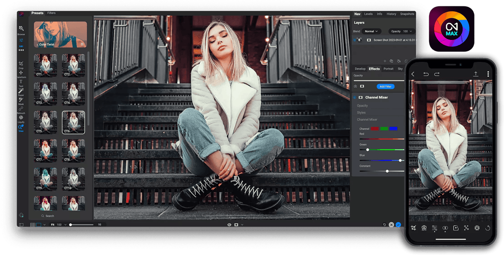
Task: Open the layer Opacity 100 dropdown
Action: (402, 31)
